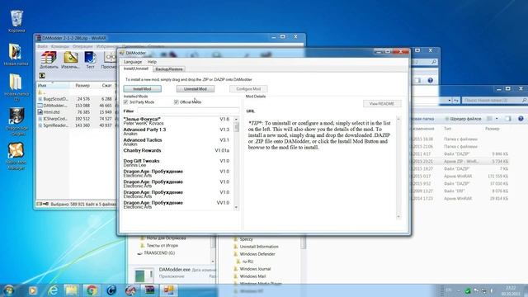Select the ICSharpCod... file in WinRAR
This screenshot has width=528, height=297.
click(x=53, y=119)
